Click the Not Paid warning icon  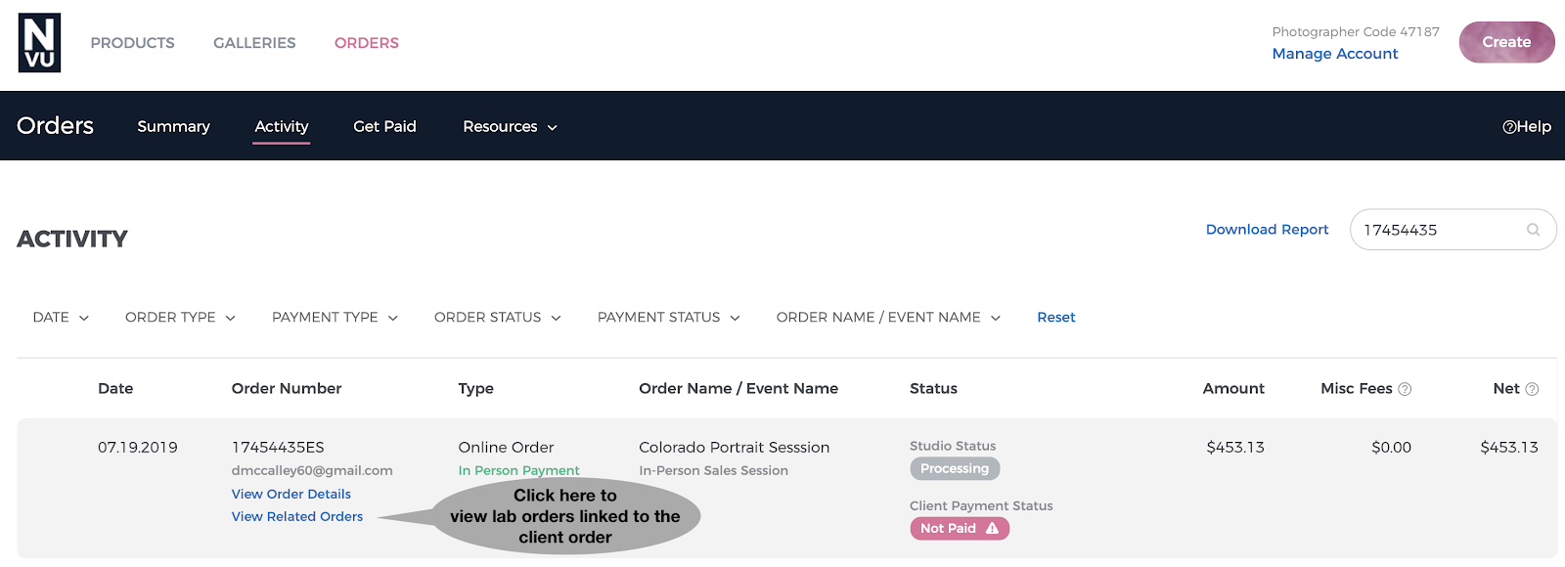pyautogui.click(x=993, y=528)
